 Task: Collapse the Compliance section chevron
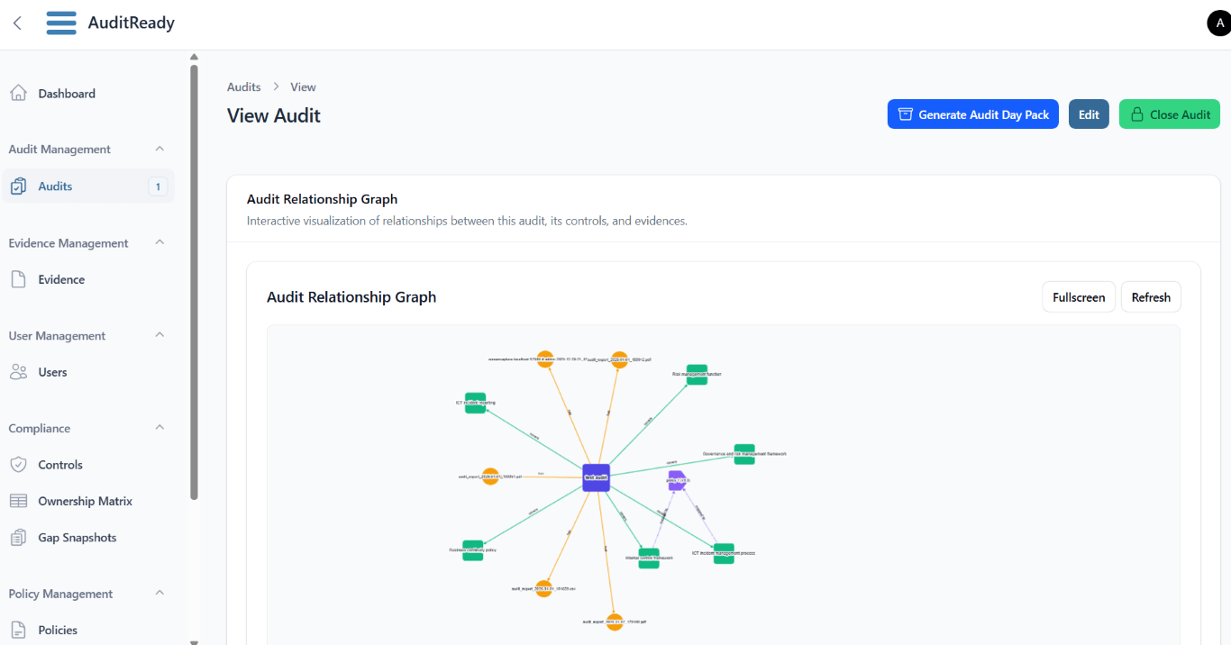coord(160,428)
